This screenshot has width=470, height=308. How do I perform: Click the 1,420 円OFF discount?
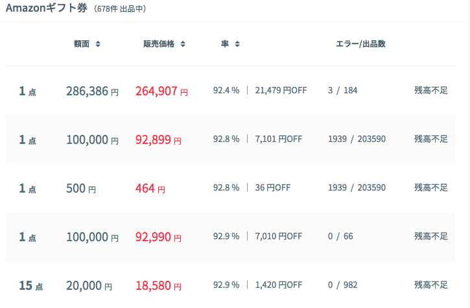[279, 285]
